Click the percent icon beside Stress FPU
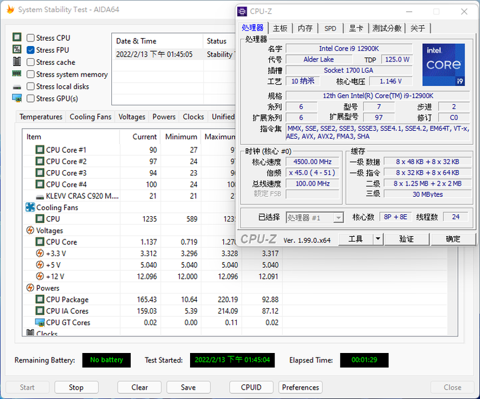480x399 pixels. (x=17, y=49)
